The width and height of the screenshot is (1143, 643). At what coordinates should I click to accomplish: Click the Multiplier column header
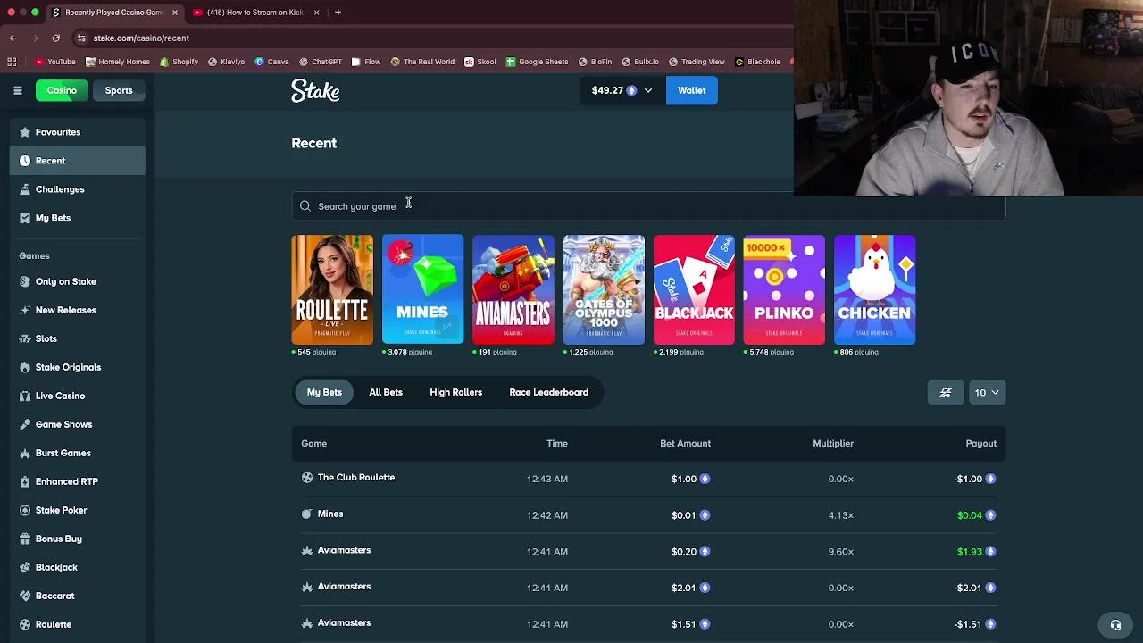(833, 443)
